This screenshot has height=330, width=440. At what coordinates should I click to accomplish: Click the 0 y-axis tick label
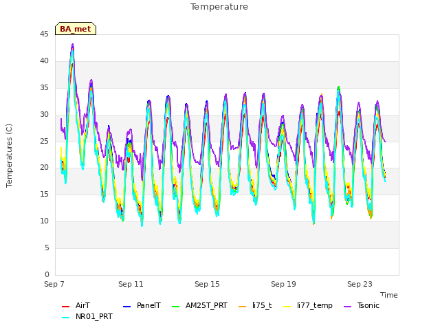[47, 274]
